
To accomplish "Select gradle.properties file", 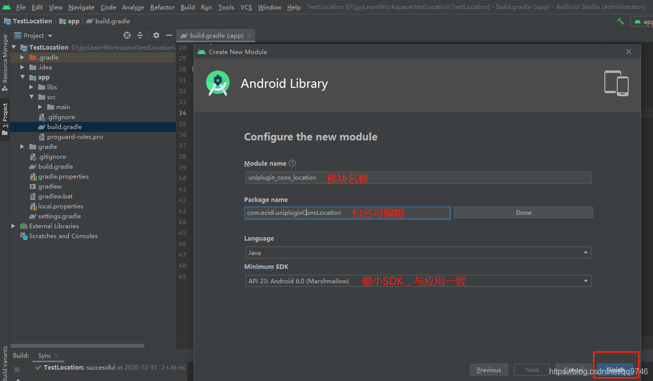I will 64,177.
